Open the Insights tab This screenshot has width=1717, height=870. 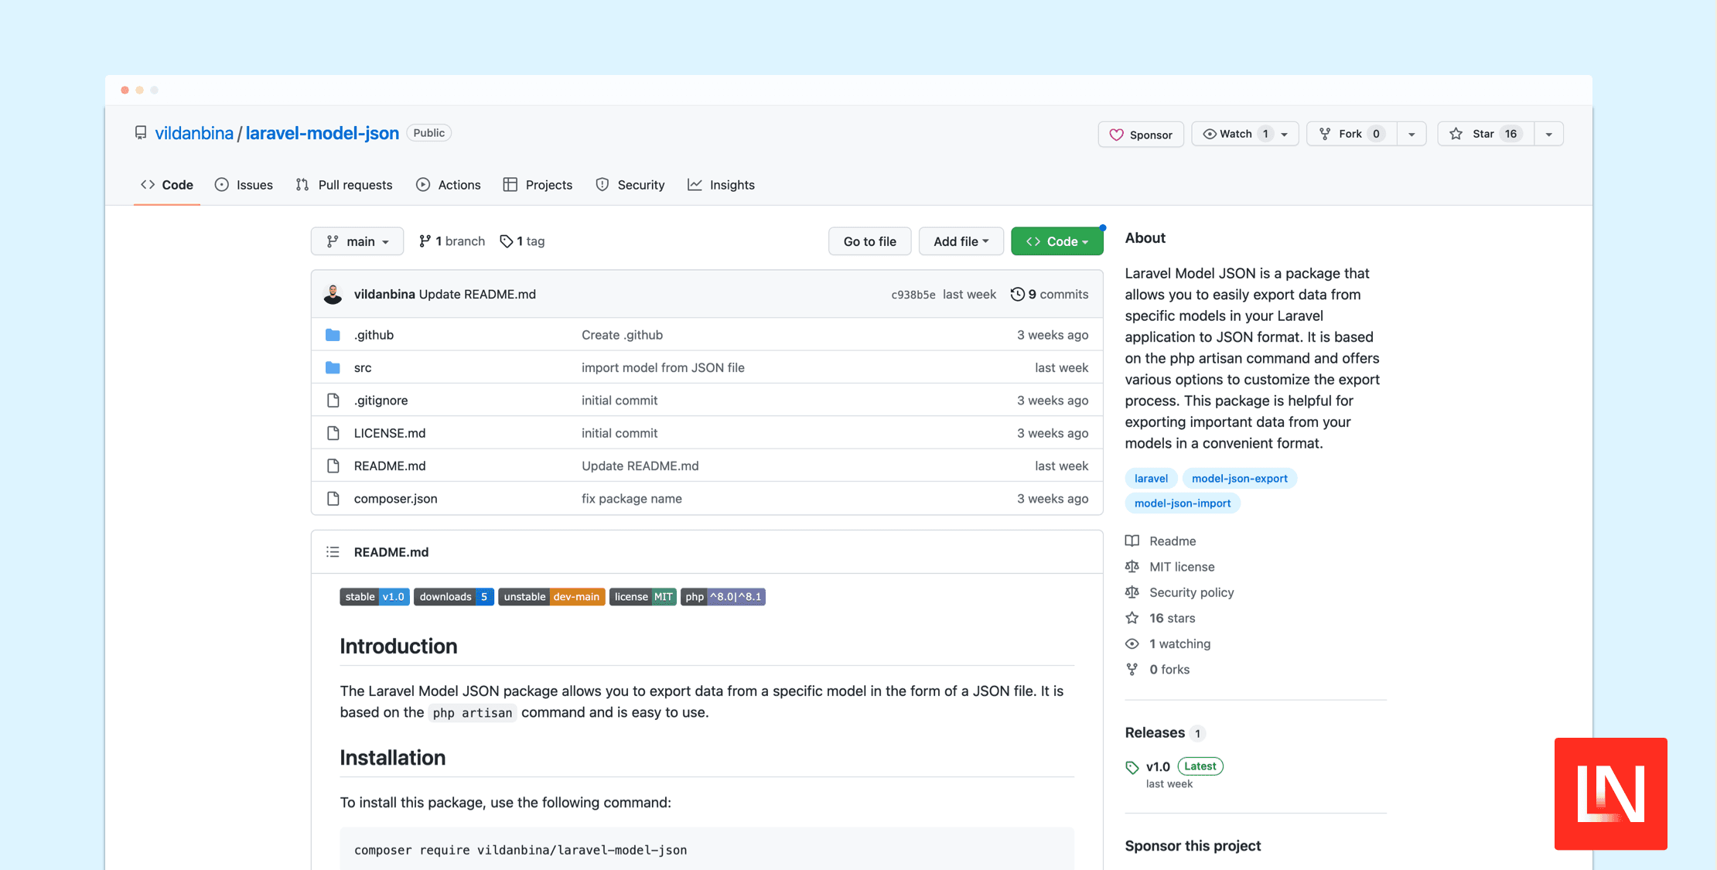721,185
